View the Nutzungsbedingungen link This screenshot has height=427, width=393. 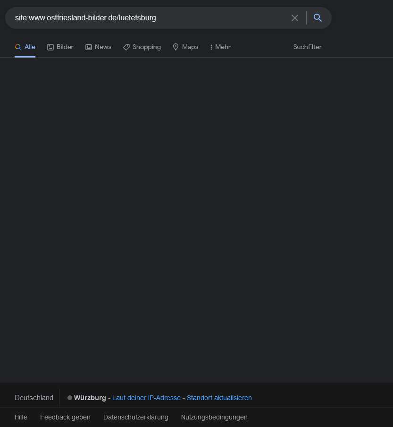(x=214, y=417)
